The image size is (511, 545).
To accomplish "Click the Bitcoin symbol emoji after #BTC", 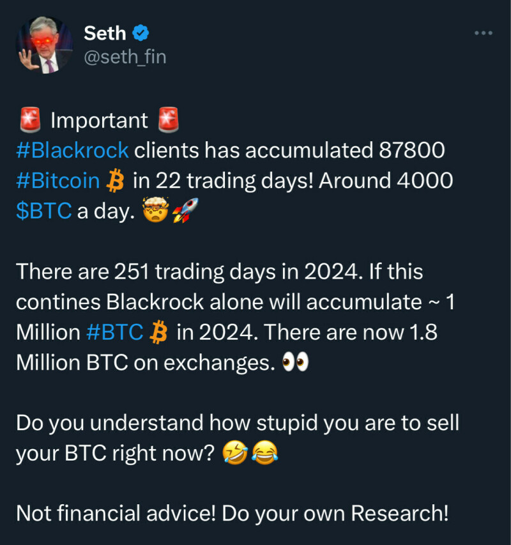I will click(157, 332).
